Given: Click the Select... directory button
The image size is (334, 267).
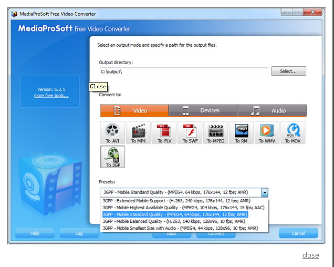Looking at the screenshot, I should [x=288, y=71].
